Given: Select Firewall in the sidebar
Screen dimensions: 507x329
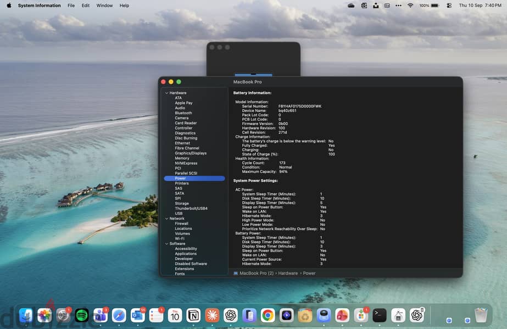Looking at the screenshot, I should (x=181, y=224).
